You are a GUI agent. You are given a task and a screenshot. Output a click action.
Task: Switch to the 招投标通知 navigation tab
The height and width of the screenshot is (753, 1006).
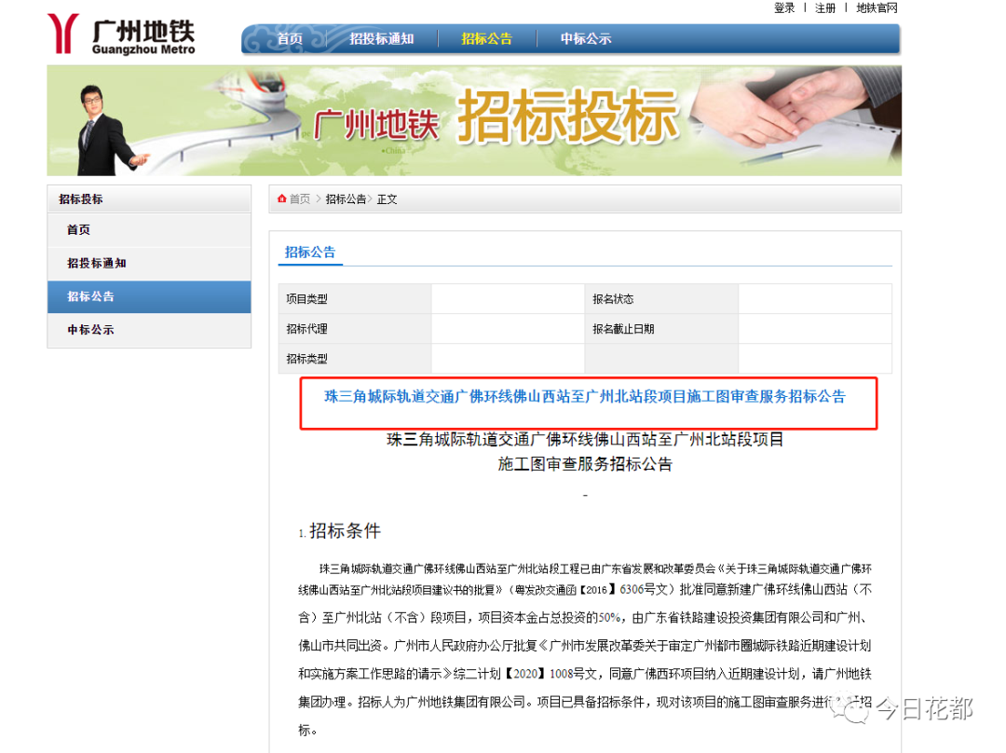tap(383, 38)
